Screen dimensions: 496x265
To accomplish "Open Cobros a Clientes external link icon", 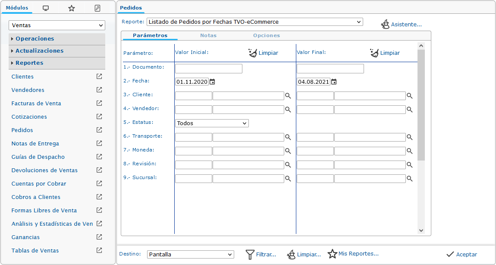I will [99, 197].
